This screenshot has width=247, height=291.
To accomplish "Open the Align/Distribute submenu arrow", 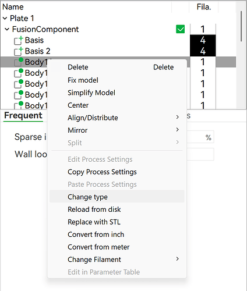I will click(x=177, y=117).
